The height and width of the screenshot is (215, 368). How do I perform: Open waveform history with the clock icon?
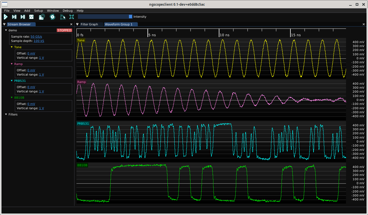click(x=42, y=17)
